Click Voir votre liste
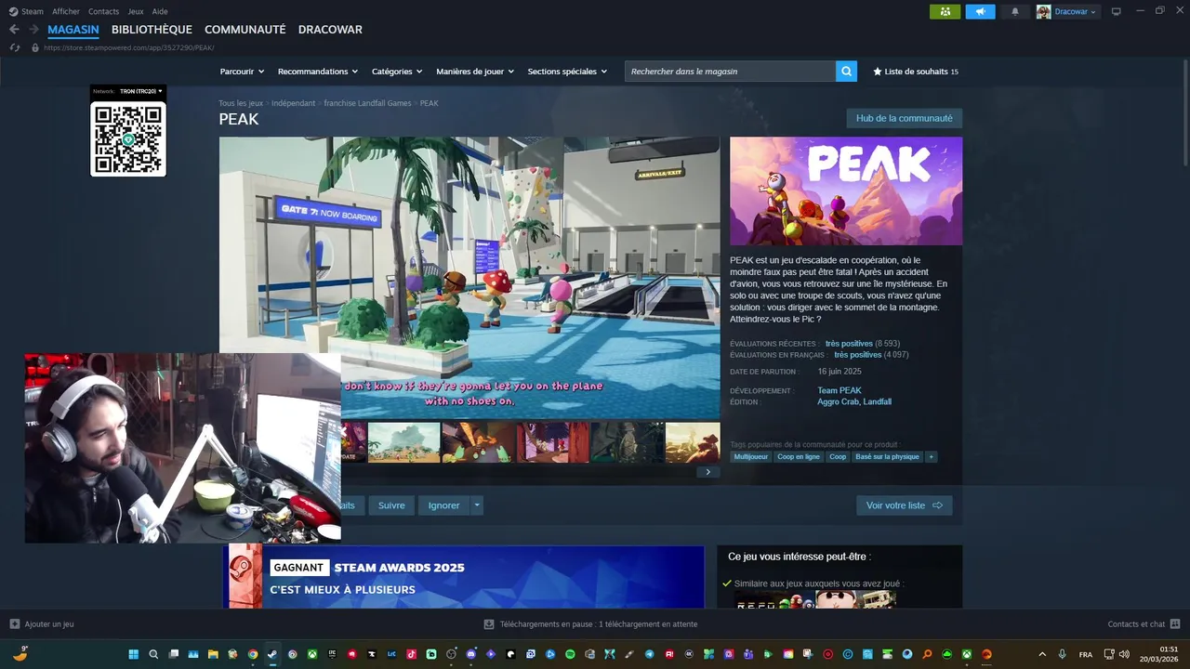The width and height of the screenshot is (1190, 669). click(904, 505)
